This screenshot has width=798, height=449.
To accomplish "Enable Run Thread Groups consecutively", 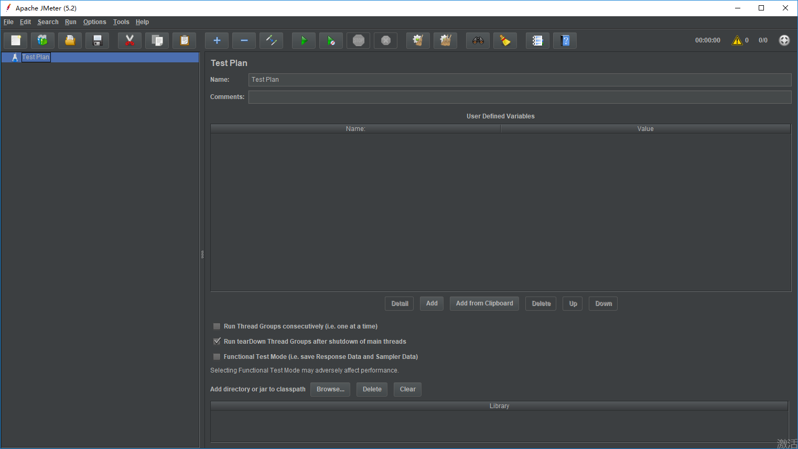I will point(217,326).
